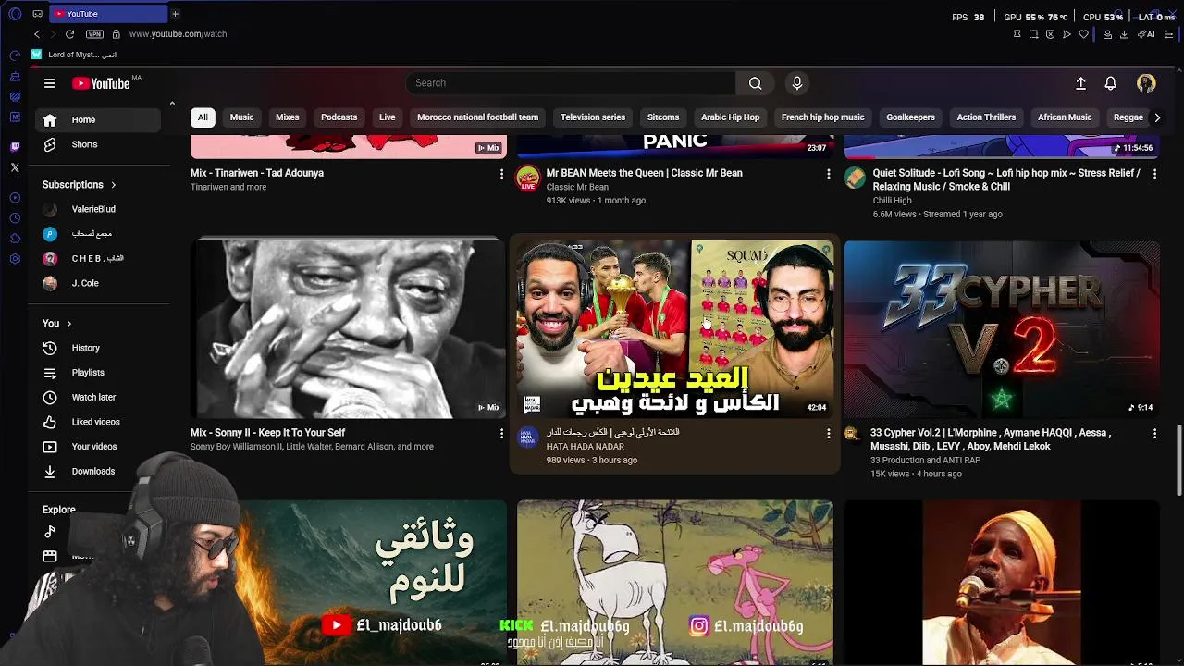The height and width of the screenshot is (666, 1184).
Task: Open the AI assistant icon in toolbar
Action: pyautogui.click(x=1148, y=34)
